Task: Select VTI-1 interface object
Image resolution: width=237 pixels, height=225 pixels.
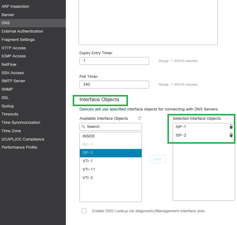Action: coord(111,161)
